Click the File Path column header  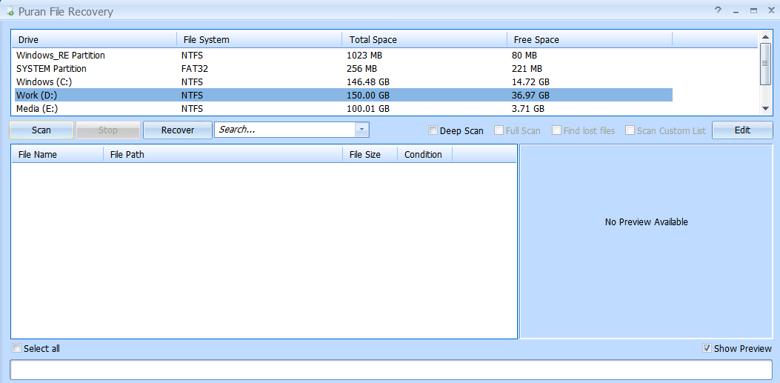[x=222, y=155]
